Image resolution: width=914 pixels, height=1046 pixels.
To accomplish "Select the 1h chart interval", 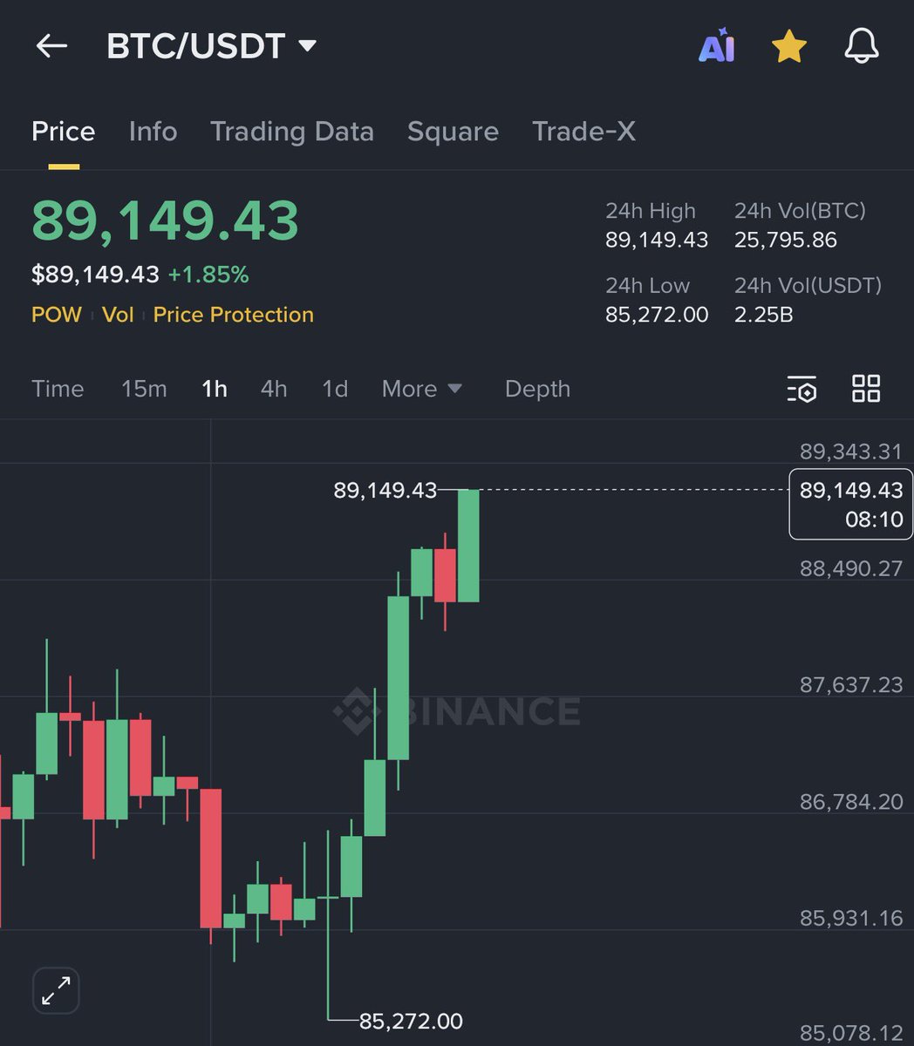I will click(215, 389).
